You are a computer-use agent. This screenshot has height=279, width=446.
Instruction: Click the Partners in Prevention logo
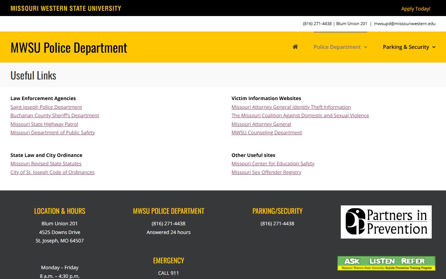tap(386, 222)
